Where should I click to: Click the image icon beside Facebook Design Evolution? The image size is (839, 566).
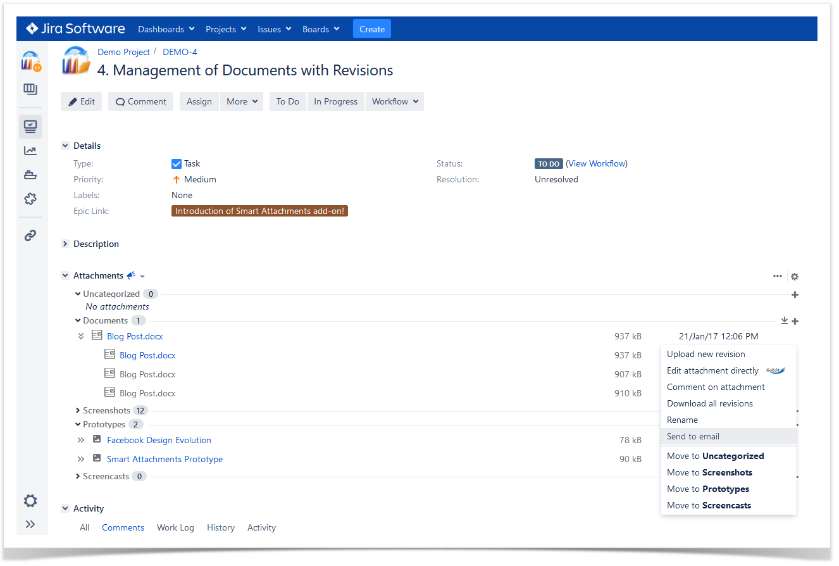click(x=97, y=439)
